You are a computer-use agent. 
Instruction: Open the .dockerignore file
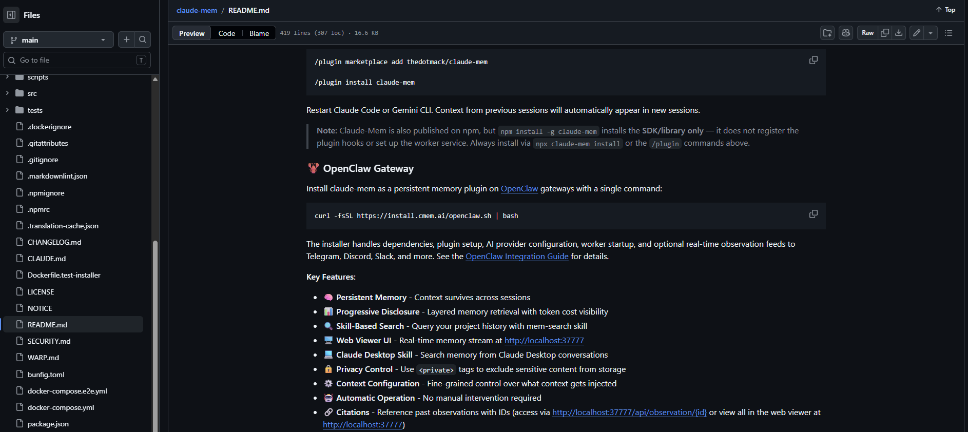[50, 127]
